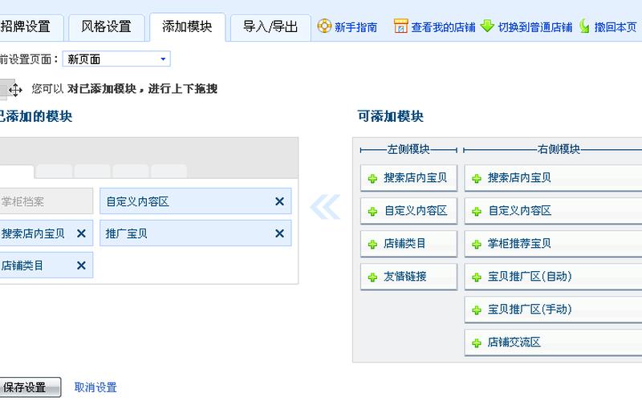Add 店铺交流区 module plus icon
Screen dimensions: 642x401
click(x=477, y=343)
